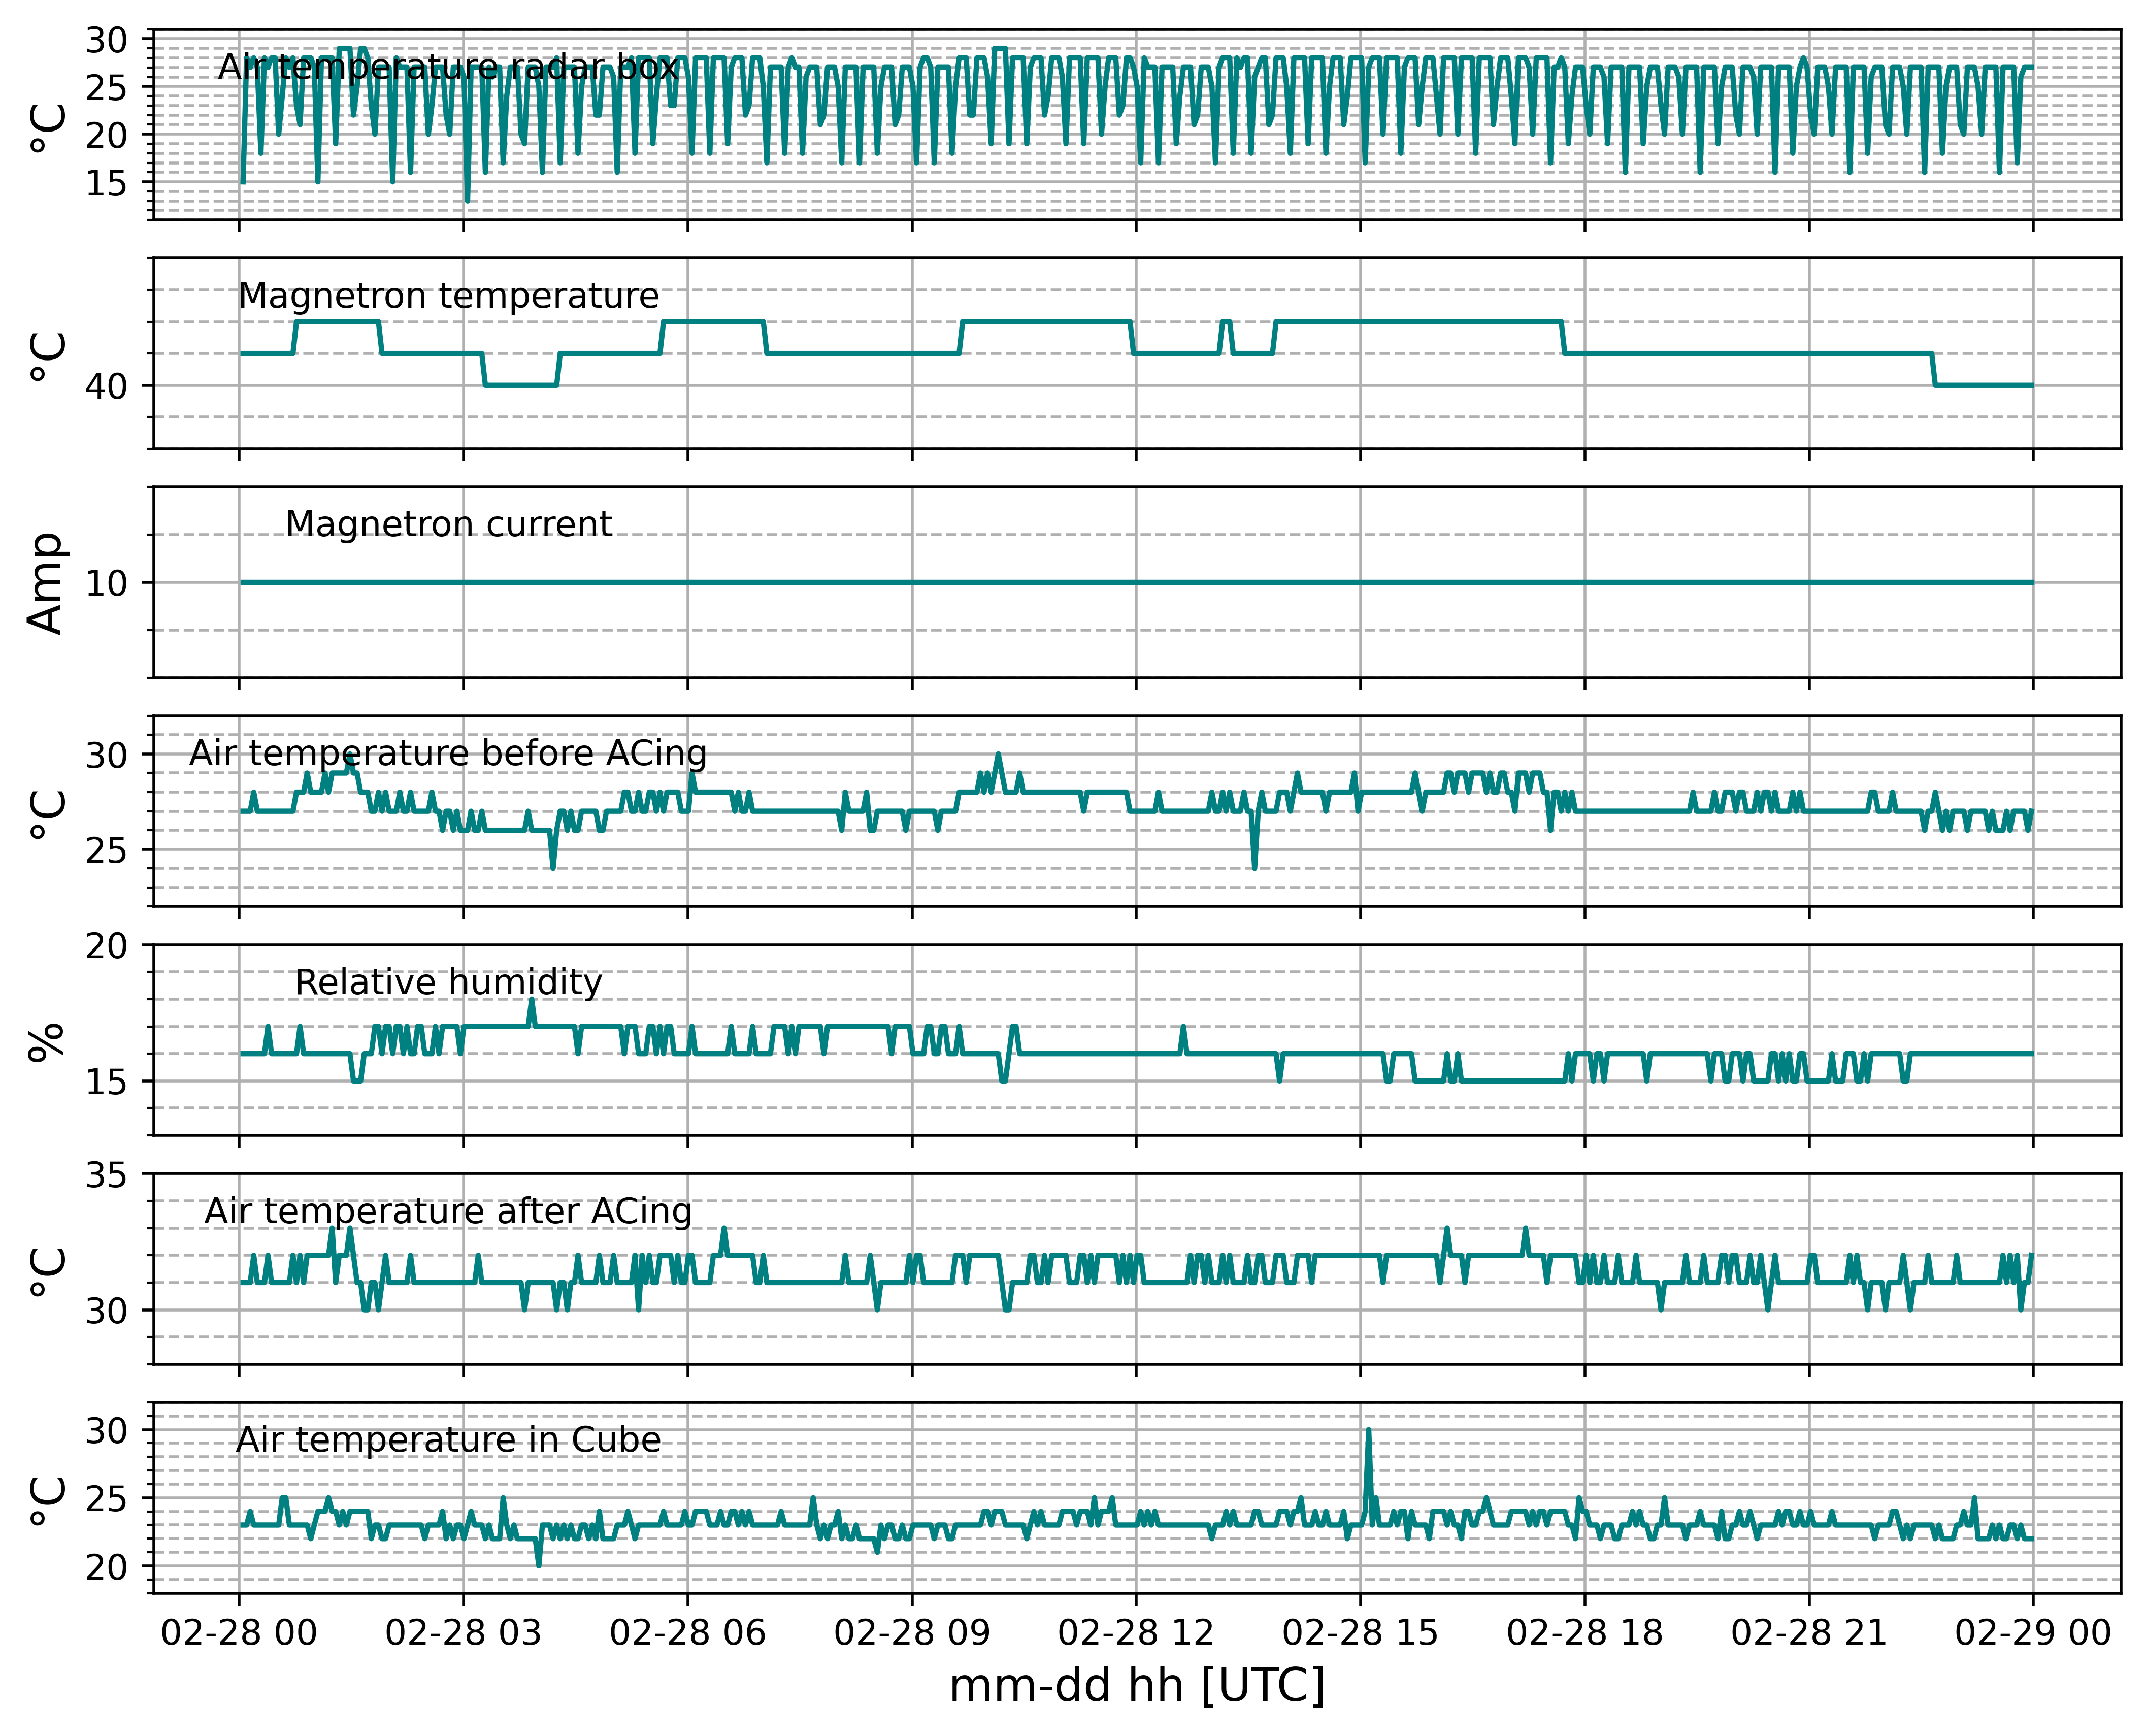The image size is (2146, 1736).
Task: Click the "25" tick on the Cube temperature axis
Action: coord(106,1499)
